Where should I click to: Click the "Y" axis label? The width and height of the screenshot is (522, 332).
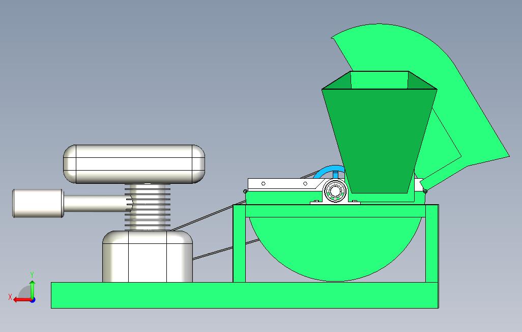coord(32,275)
